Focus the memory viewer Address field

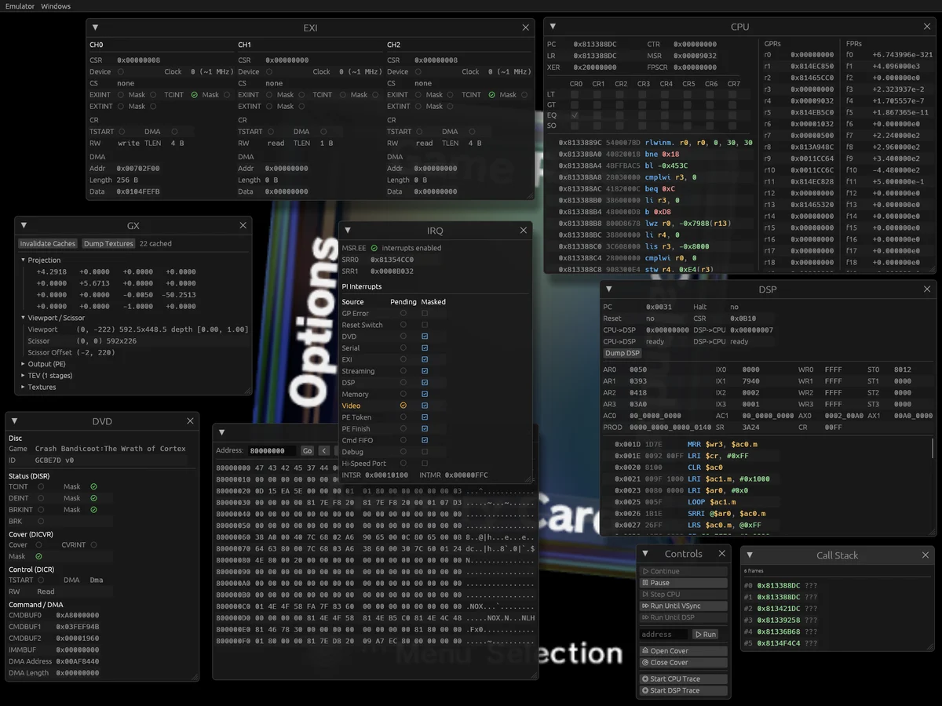(272, 450)
